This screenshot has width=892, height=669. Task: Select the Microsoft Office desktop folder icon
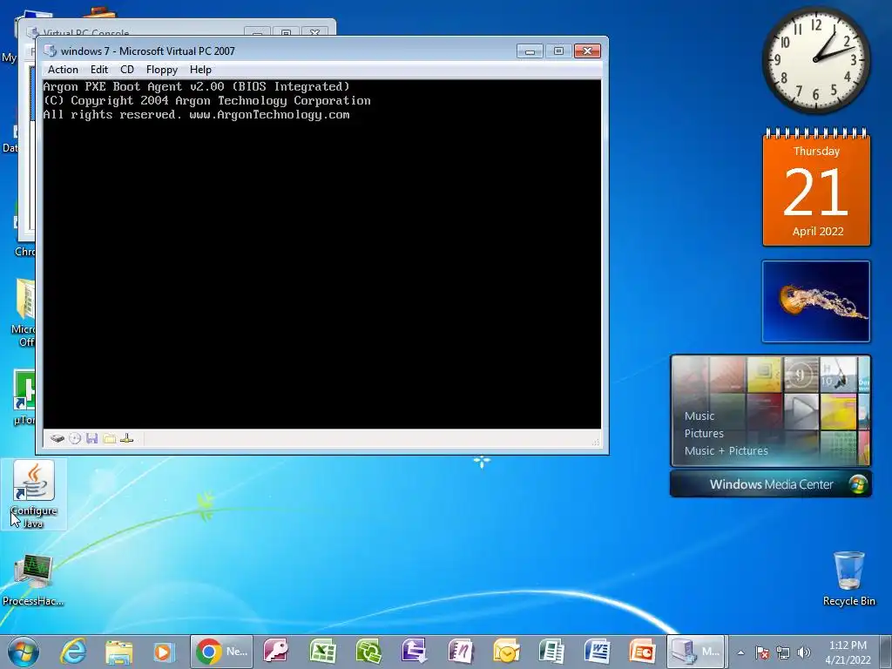pyautogui.click(x=24, y=312)
